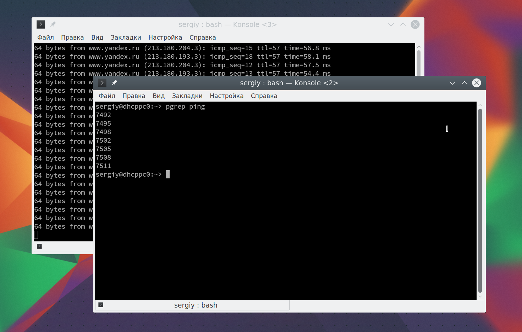This screenshot has height=332, width=522.
Task: Minimize the Konsole <2> window using the down chevron
Action: pos(452,83)
